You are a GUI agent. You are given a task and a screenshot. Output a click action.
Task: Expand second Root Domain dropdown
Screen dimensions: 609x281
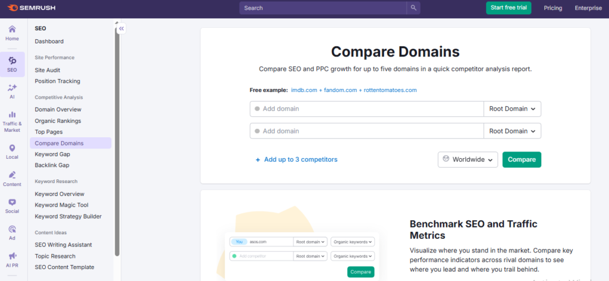pyautogui.click(x=512, y=131)
